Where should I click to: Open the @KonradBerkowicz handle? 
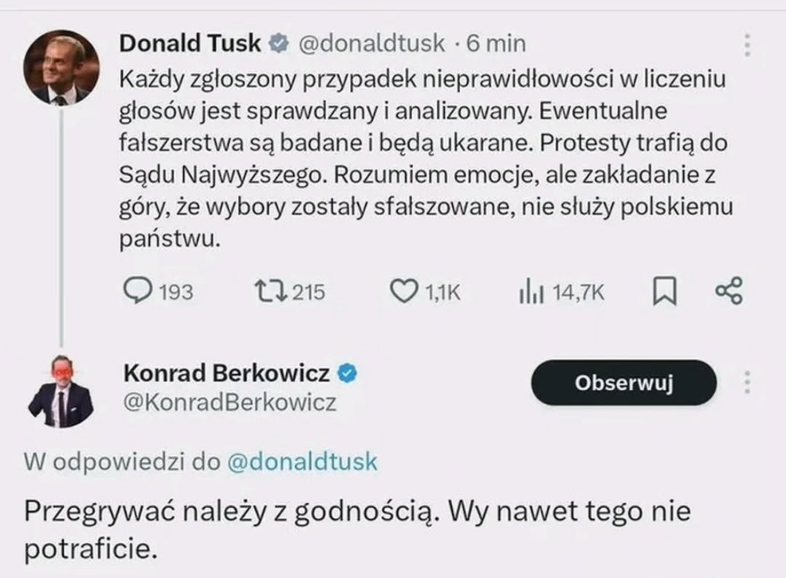click(229, 401)
